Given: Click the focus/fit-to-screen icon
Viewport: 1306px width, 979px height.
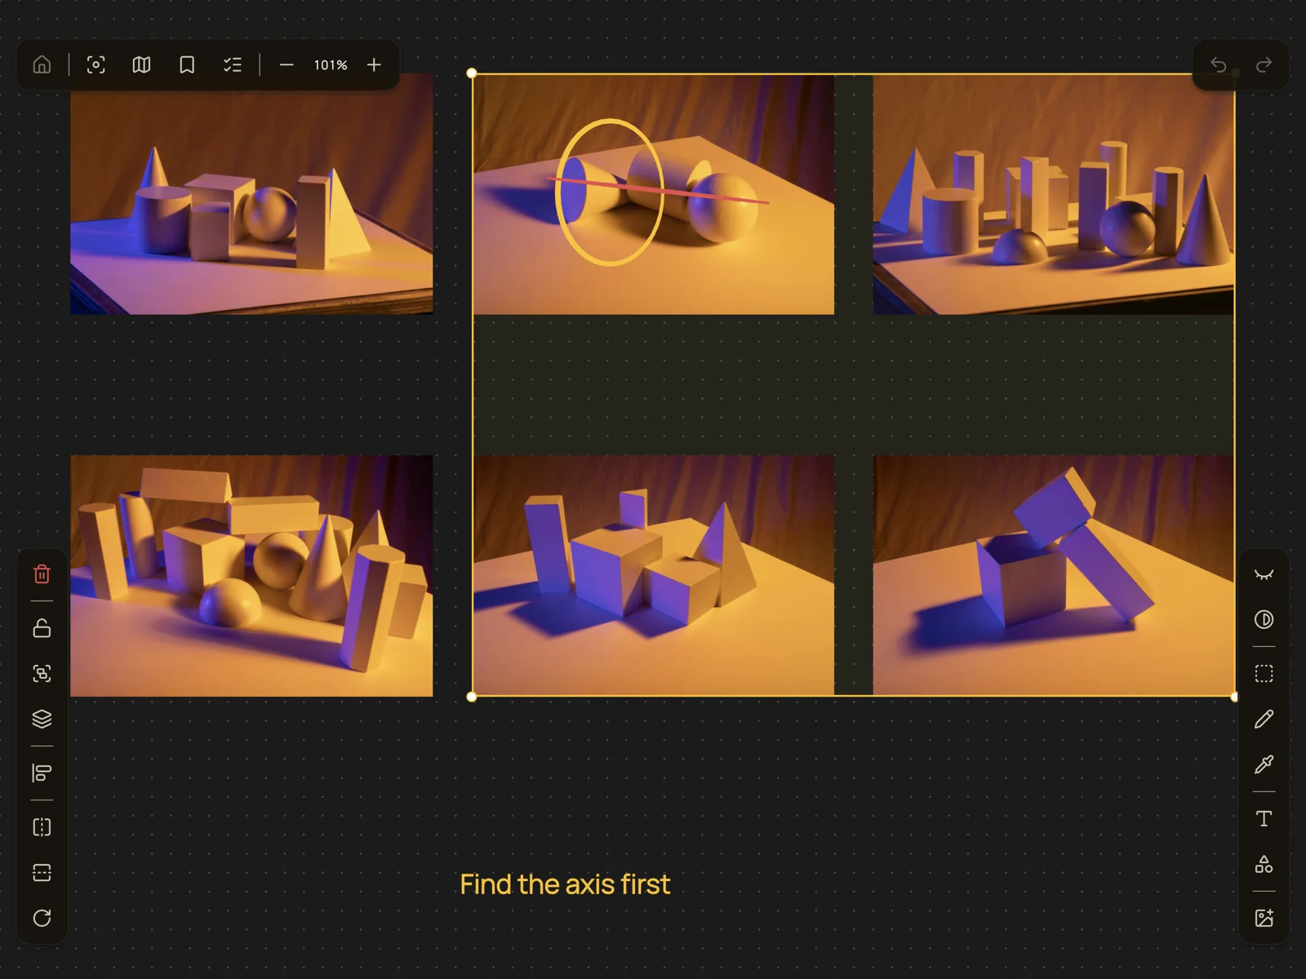Looking at the screenshot, I should pyautogui.click(x=96, y=64).
